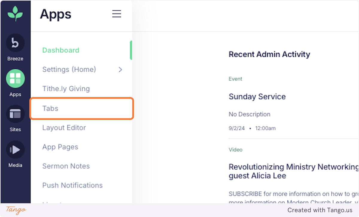Click the No Description text
The image size is (359, 217).
[249, 114]
